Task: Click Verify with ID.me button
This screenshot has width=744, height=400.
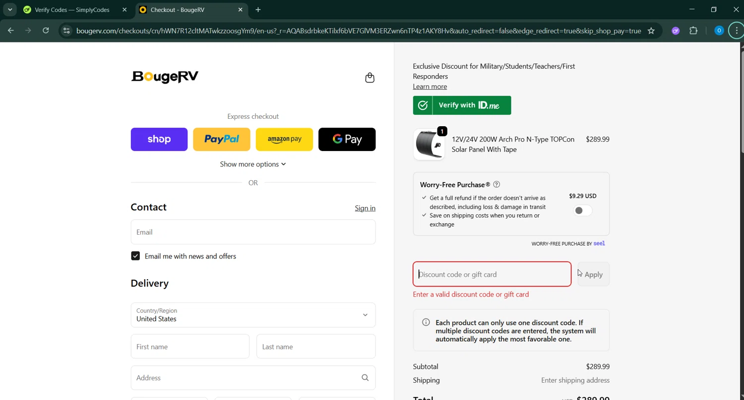Action: click(462, 105)
